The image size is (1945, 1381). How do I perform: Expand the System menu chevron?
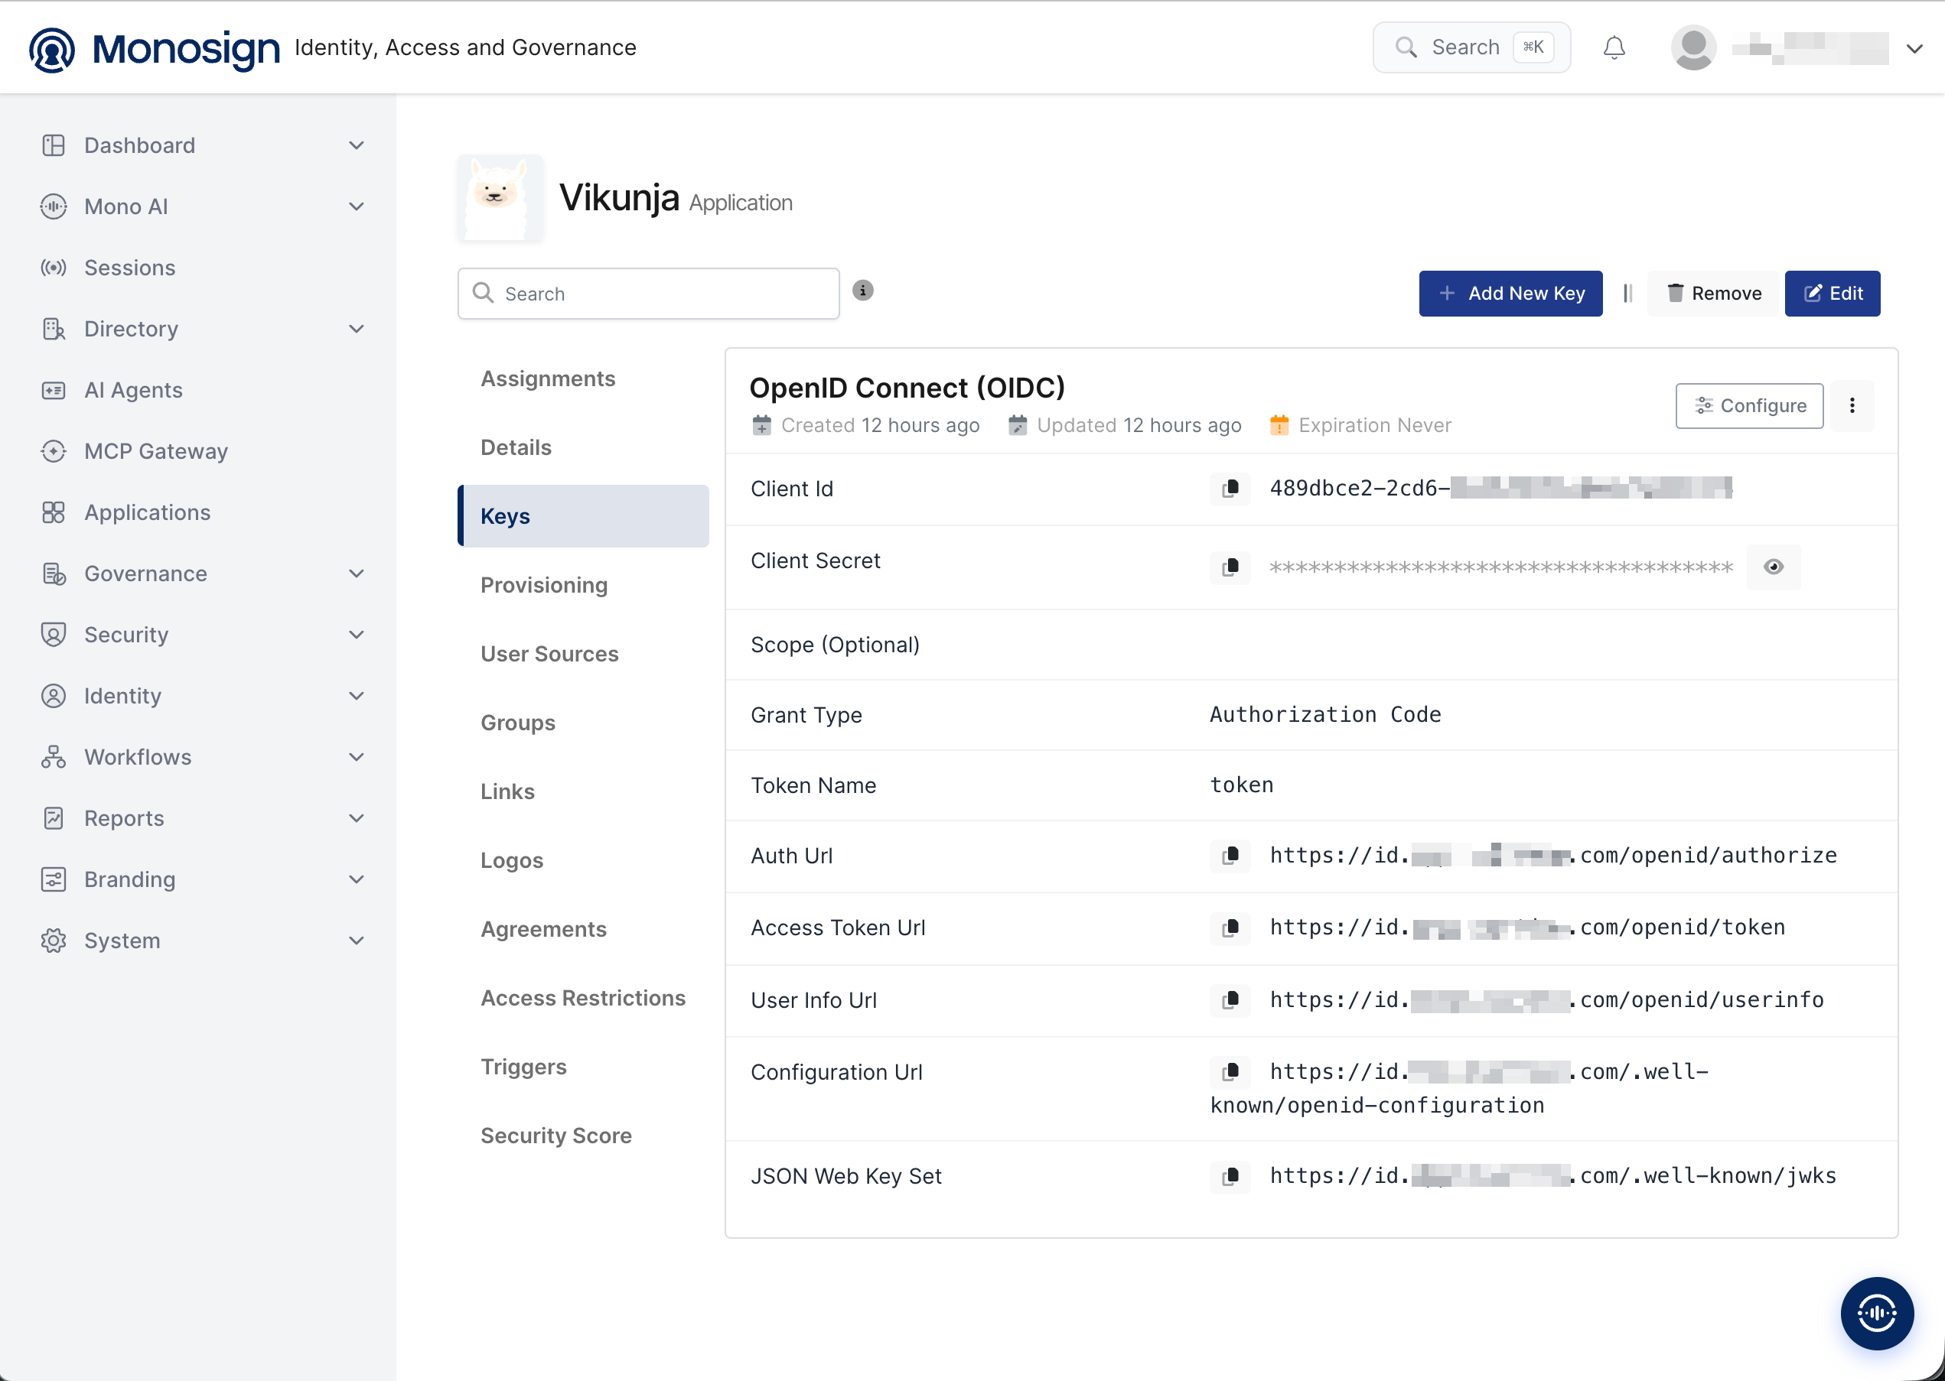357,941
